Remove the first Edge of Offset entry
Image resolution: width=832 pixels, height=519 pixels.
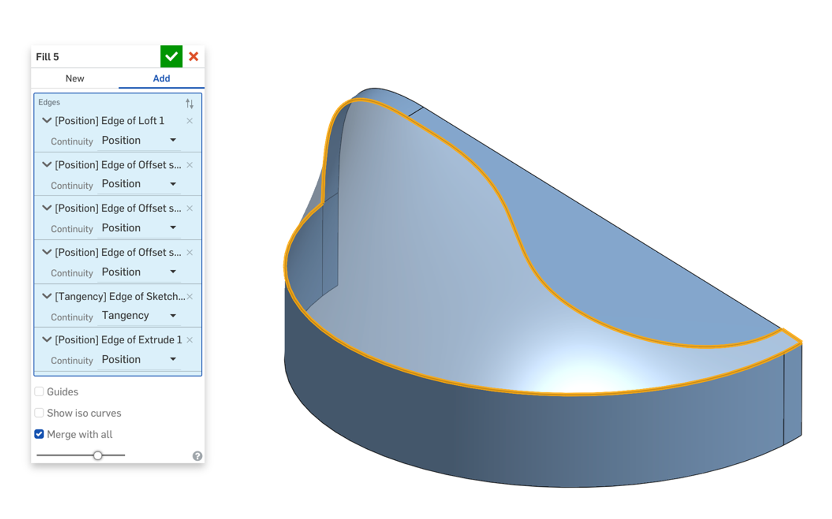click(x=190, y=165)
